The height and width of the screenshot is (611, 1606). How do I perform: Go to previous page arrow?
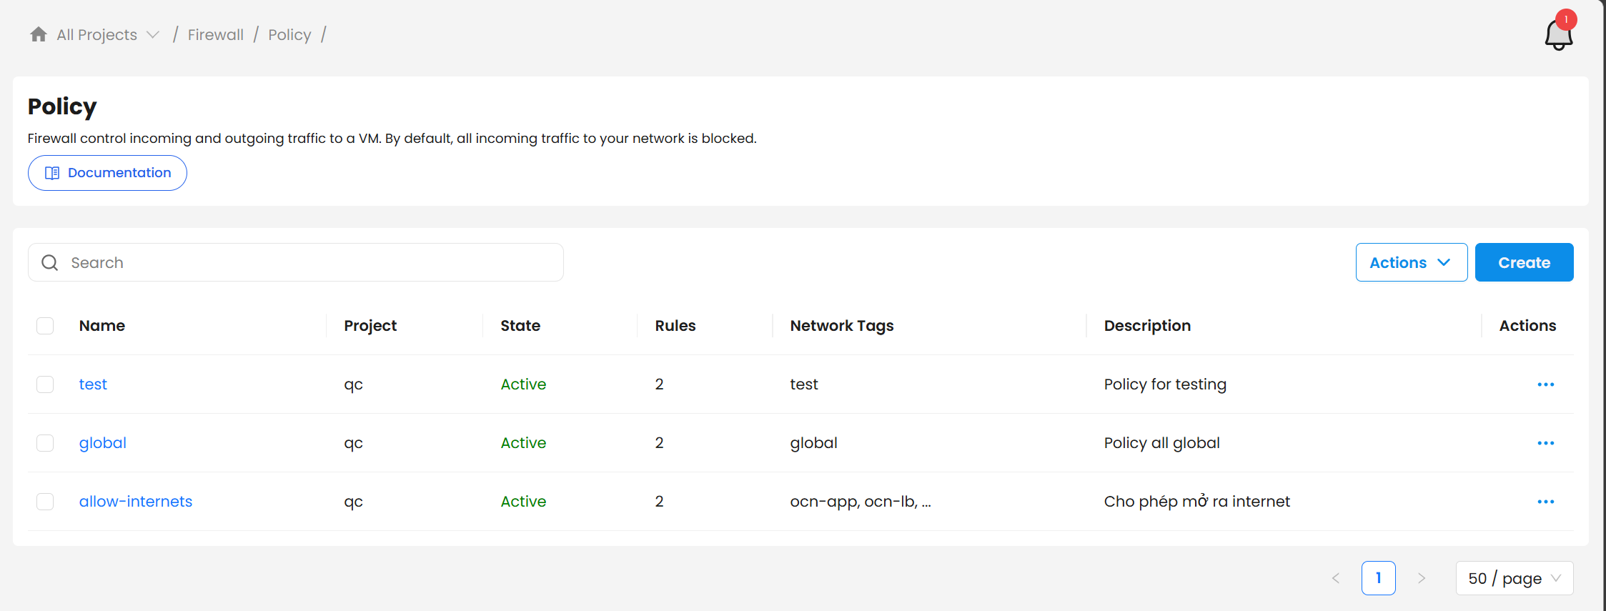1335,578
